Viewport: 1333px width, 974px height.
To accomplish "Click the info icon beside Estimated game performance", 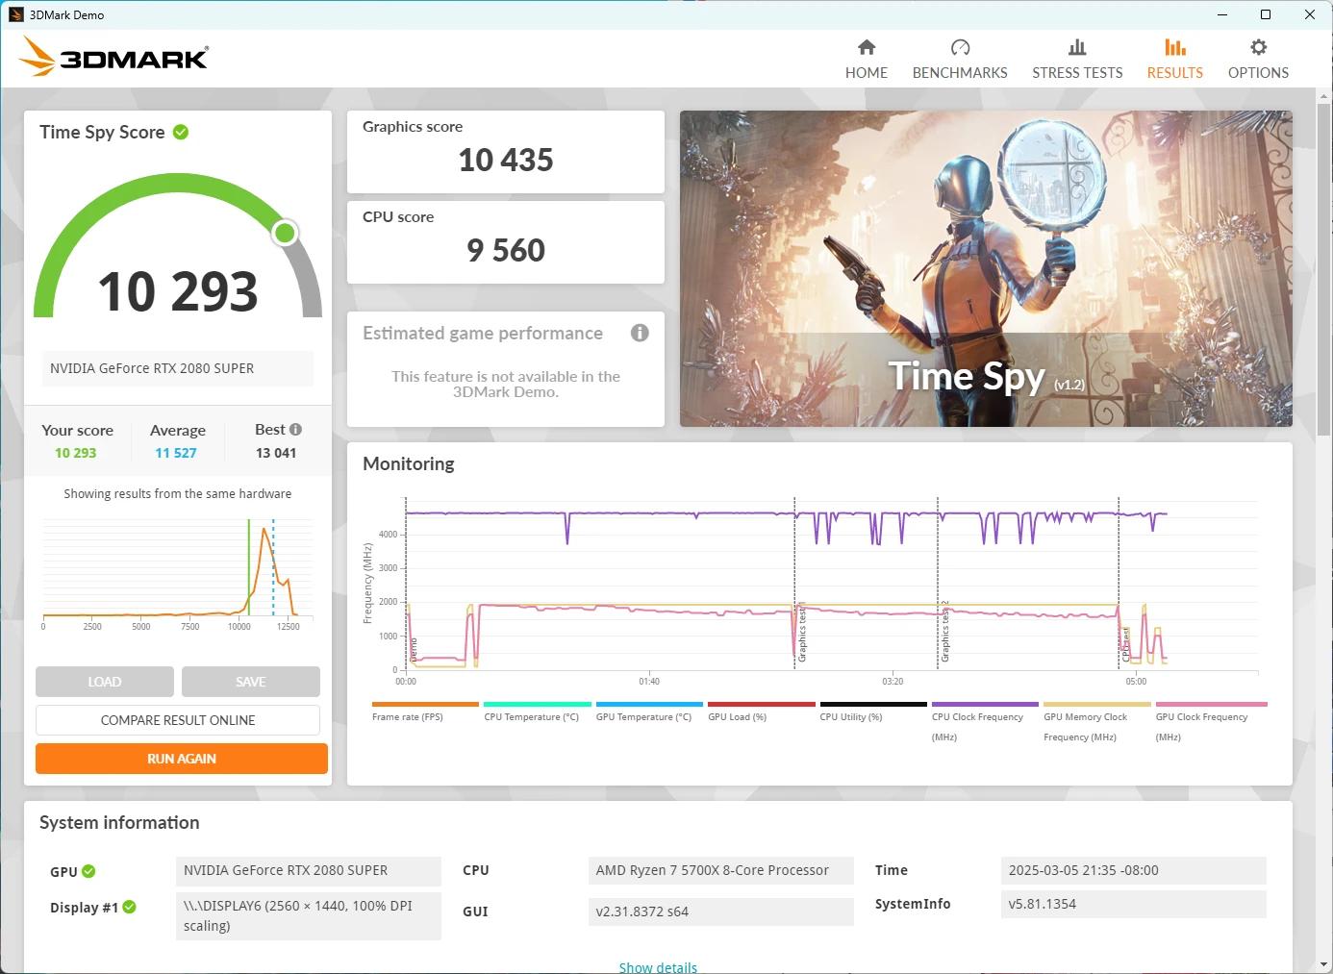I will [x=640, y=333].
